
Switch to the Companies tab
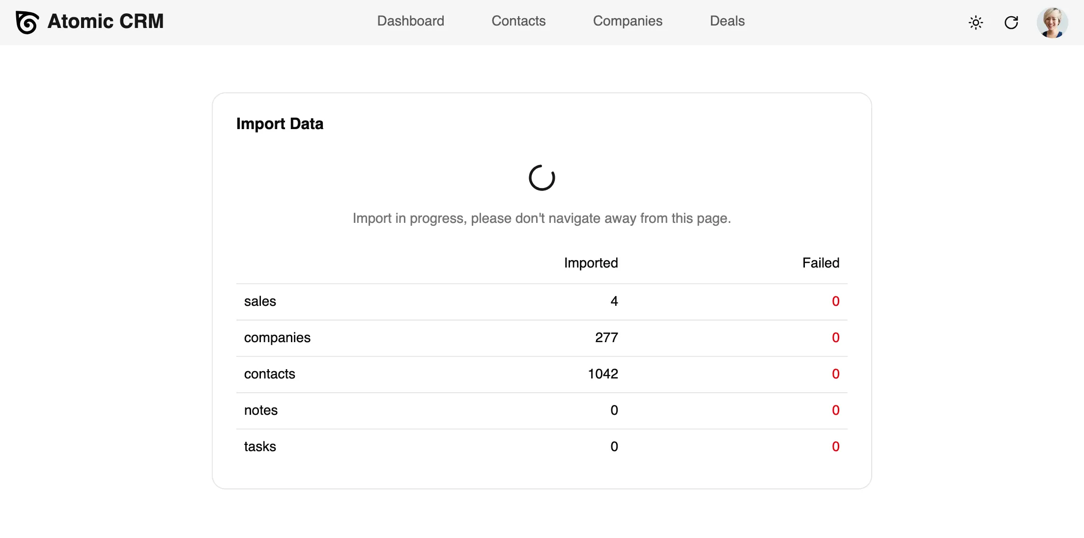click(x=628, y=21)
